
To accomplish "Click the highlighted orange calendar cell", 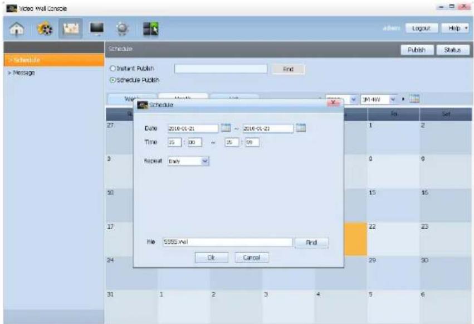I will (355, 239).
